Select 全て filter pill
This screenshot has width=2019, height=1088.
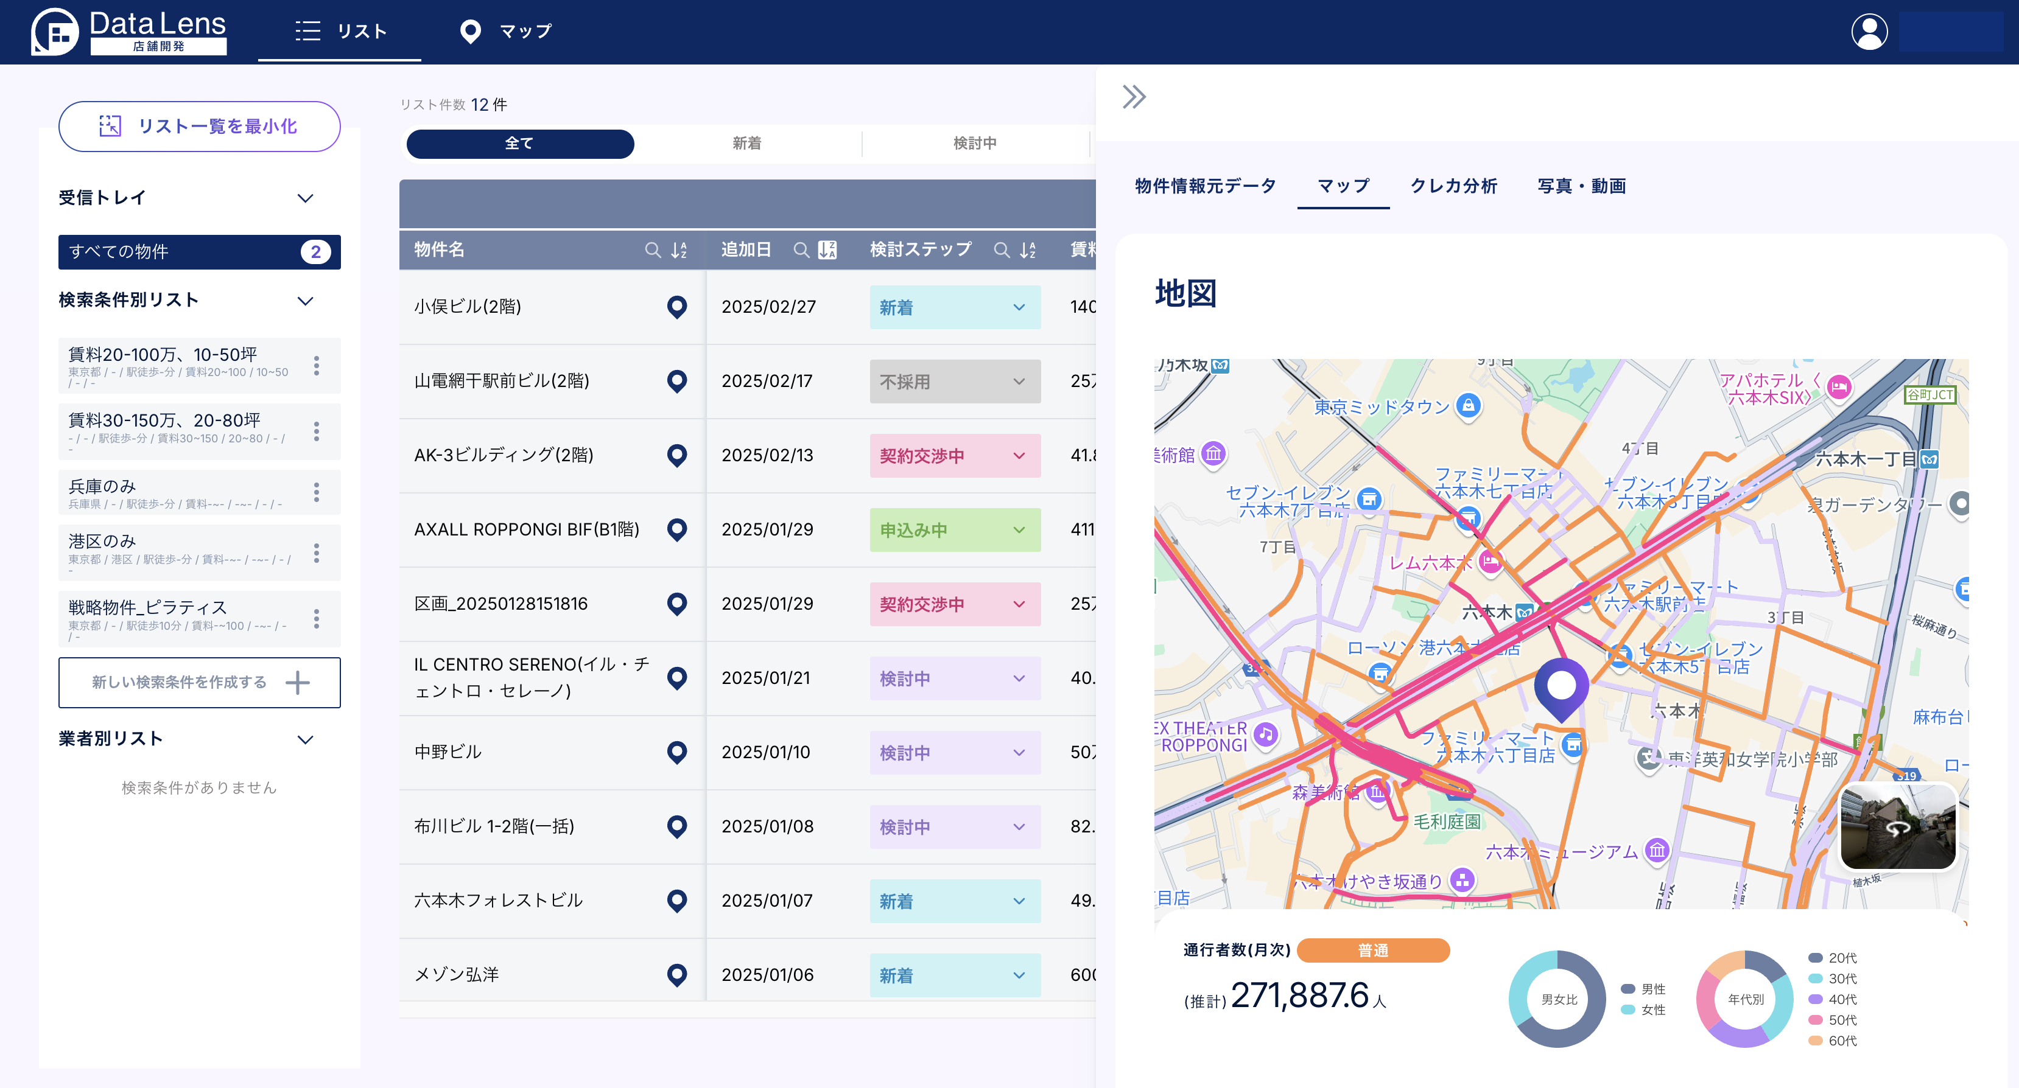tap(519, 144)
